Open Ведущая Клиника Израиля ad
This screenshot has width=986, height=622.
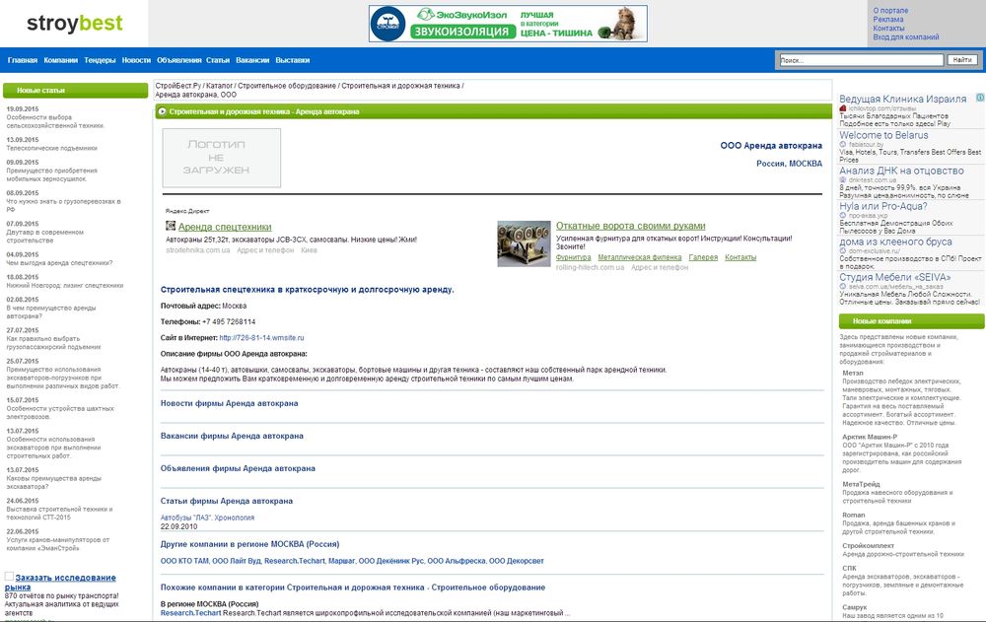(903, 99)
